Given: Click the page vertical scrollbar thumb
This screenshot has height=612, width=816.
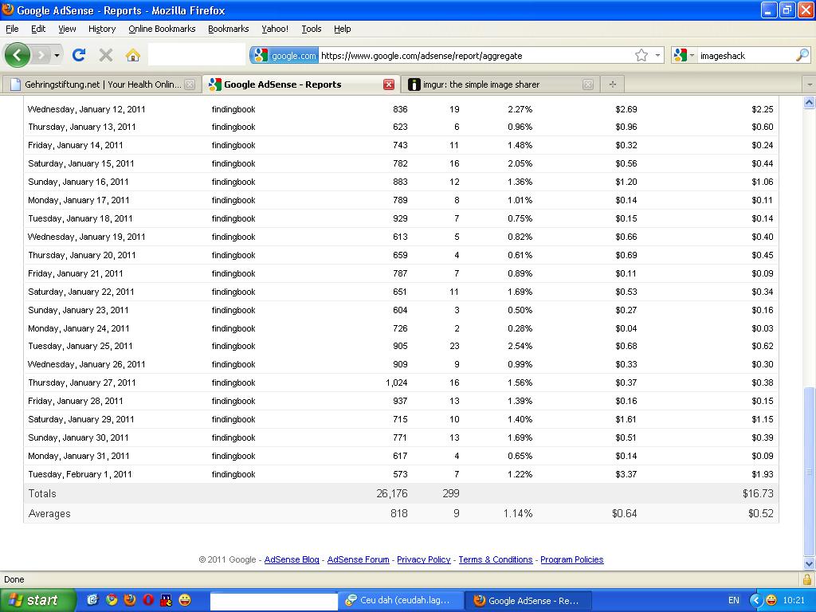Looking at the screenshot, I should pyautogui.click(x=810, y=470).
